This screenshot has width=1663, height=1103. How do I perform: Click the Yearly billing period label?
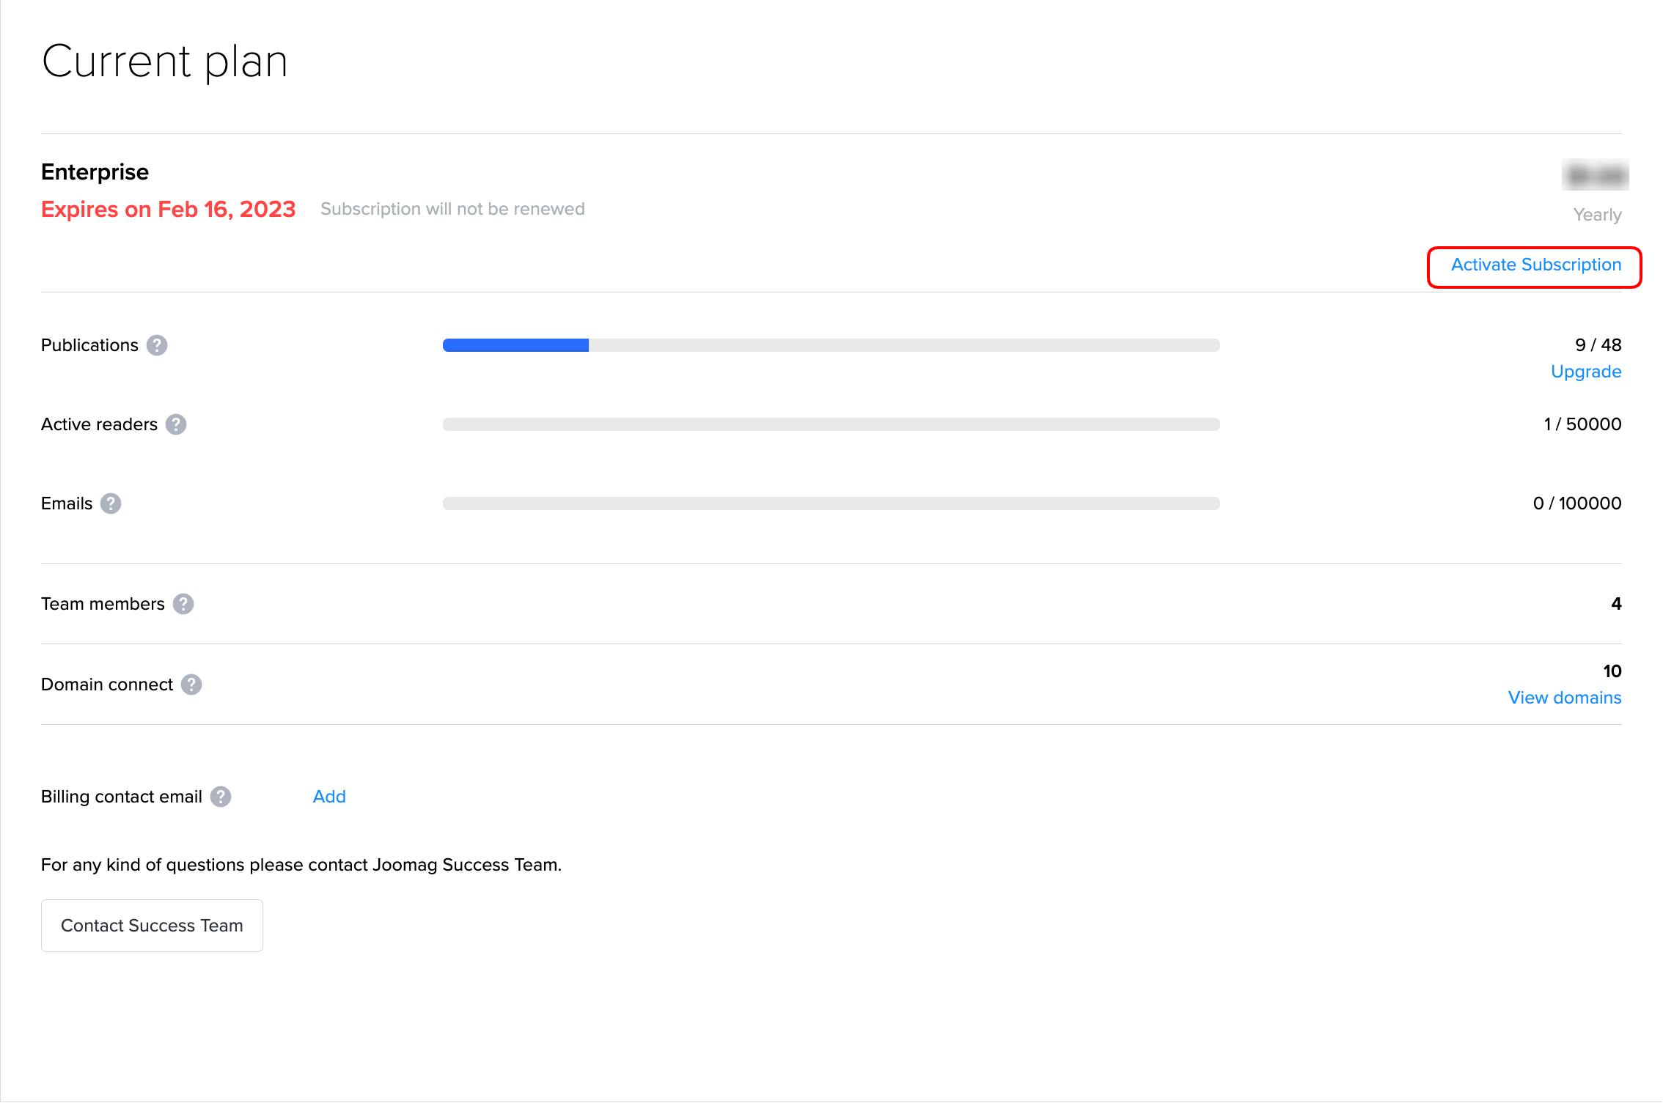(1597, 215)
